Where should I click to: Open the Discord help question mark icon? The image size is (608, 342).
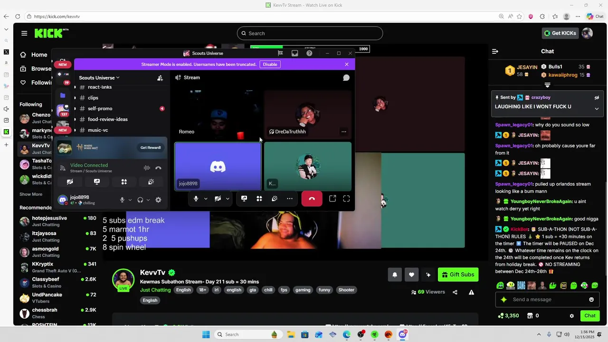pyautogui.click(x=309, y=53)
